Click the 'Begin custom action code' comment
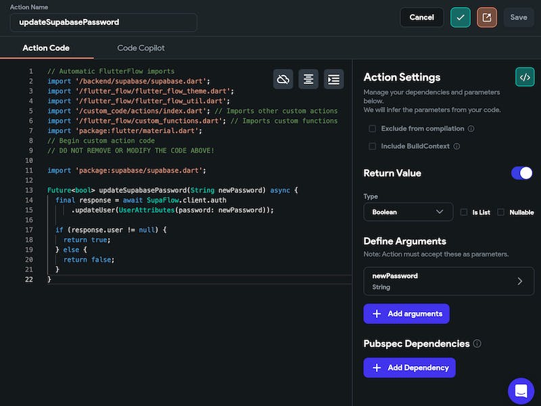Viewport: 541px width, 406px height. pos(101,141)
